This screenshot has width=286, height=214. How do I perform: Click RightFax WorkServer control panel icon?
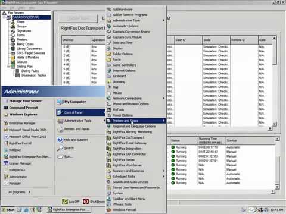(x=109, y=165)
